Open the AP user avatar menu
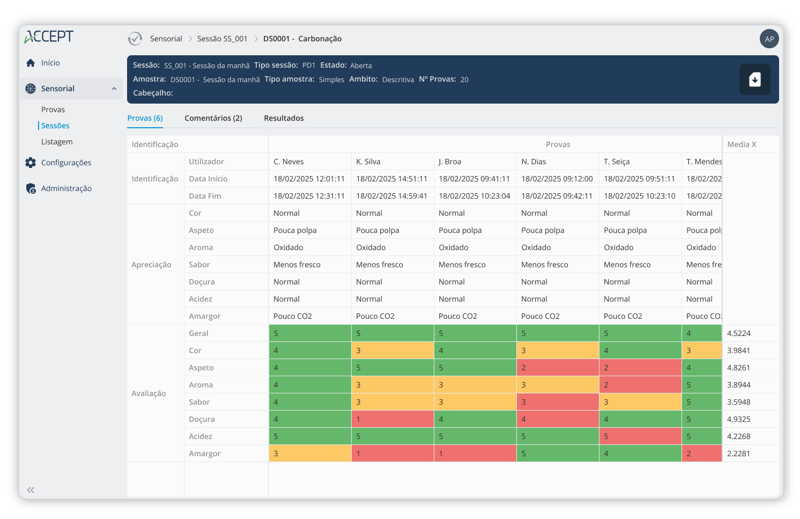This screenshot has height=519, width=800. coord(769,39)
